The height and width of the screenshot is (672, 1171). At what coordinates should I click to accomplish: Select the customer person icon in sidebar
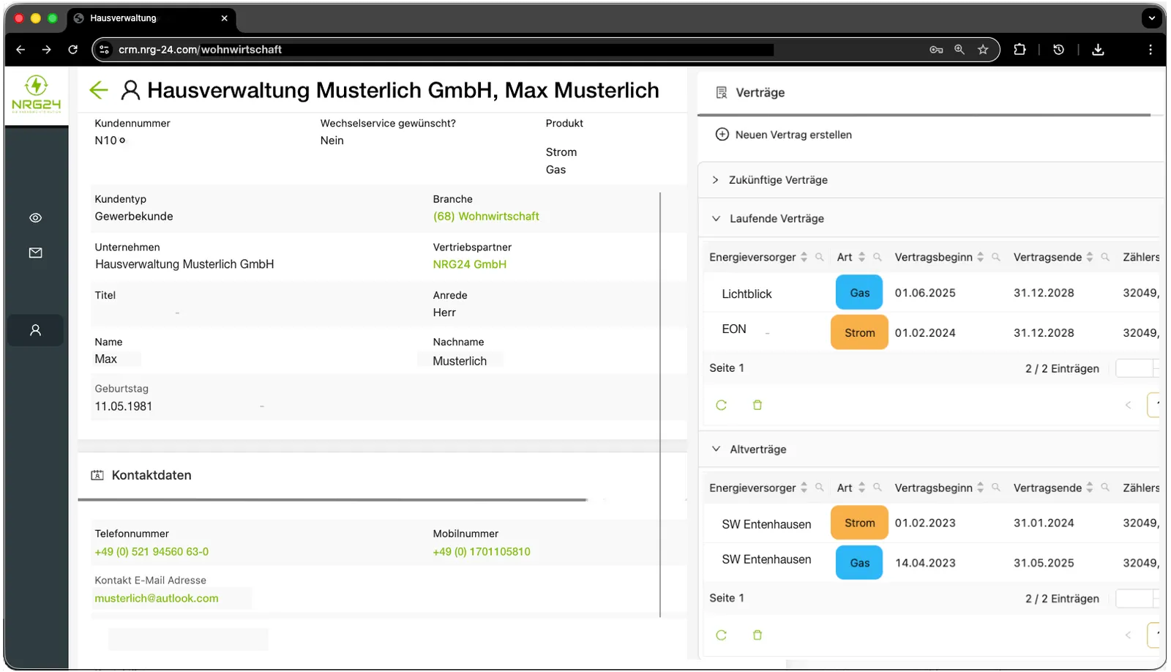point(35,331)
